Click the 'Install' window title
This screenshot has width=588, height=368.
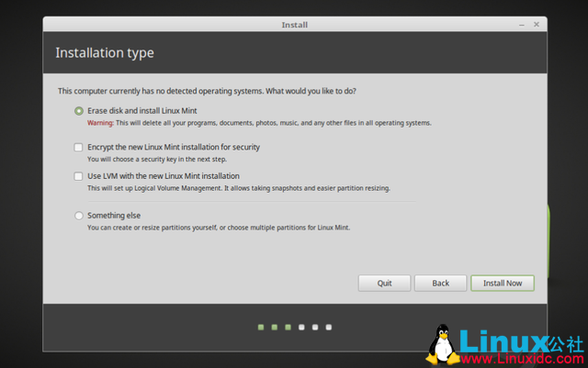(295, 25)
